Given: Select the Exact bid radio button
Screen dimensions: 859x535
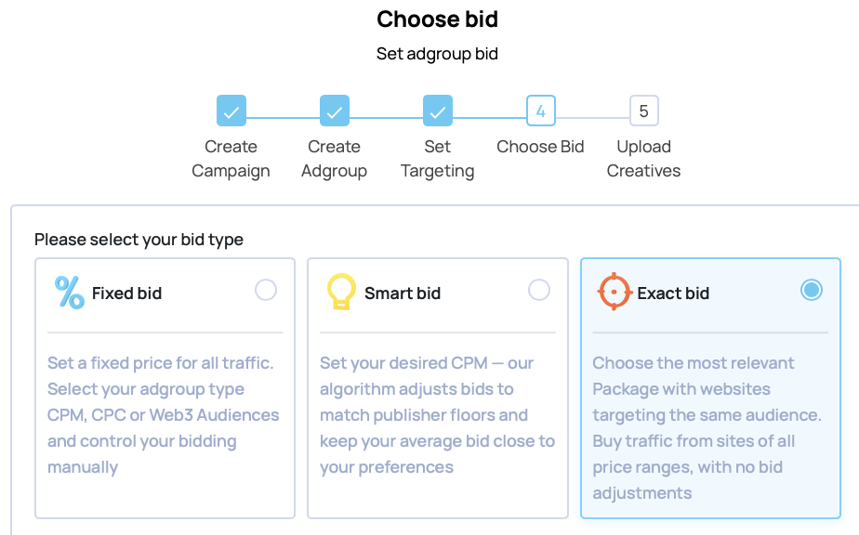Looking at the screenshot, I should [812, 291].
